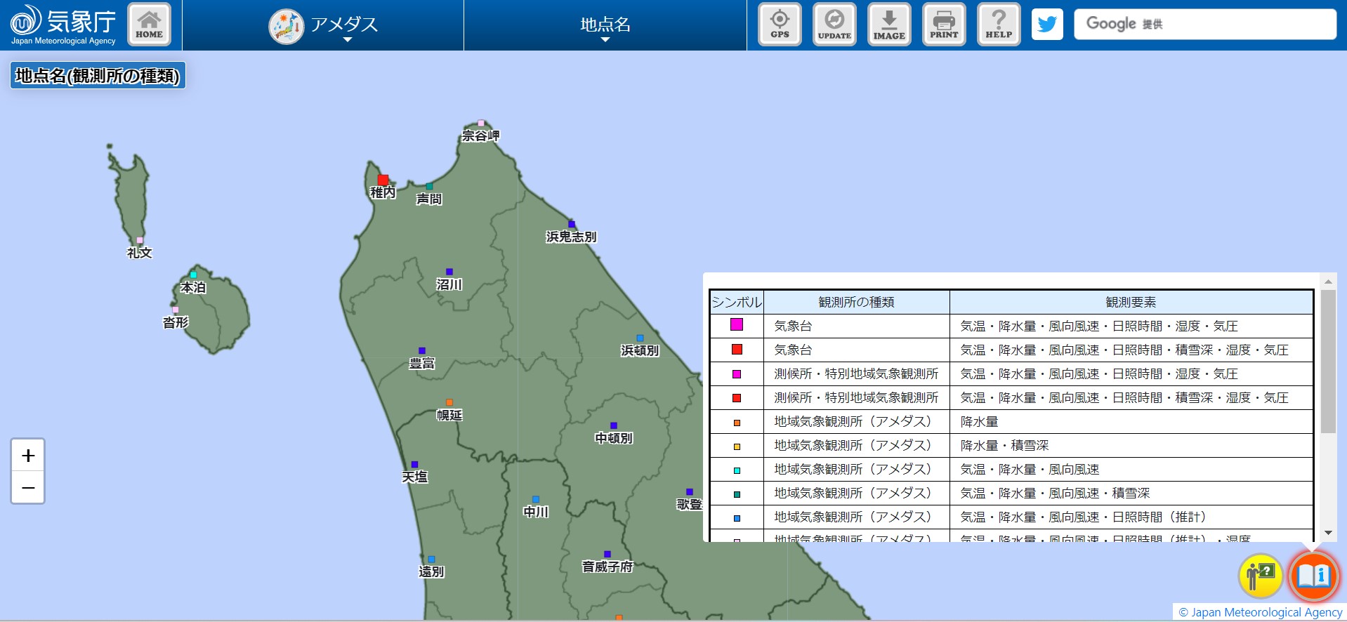Screen dimensions: 1347x622
Task: Click the large magenta 気象台 legend swatch
Action: point(737,324)
